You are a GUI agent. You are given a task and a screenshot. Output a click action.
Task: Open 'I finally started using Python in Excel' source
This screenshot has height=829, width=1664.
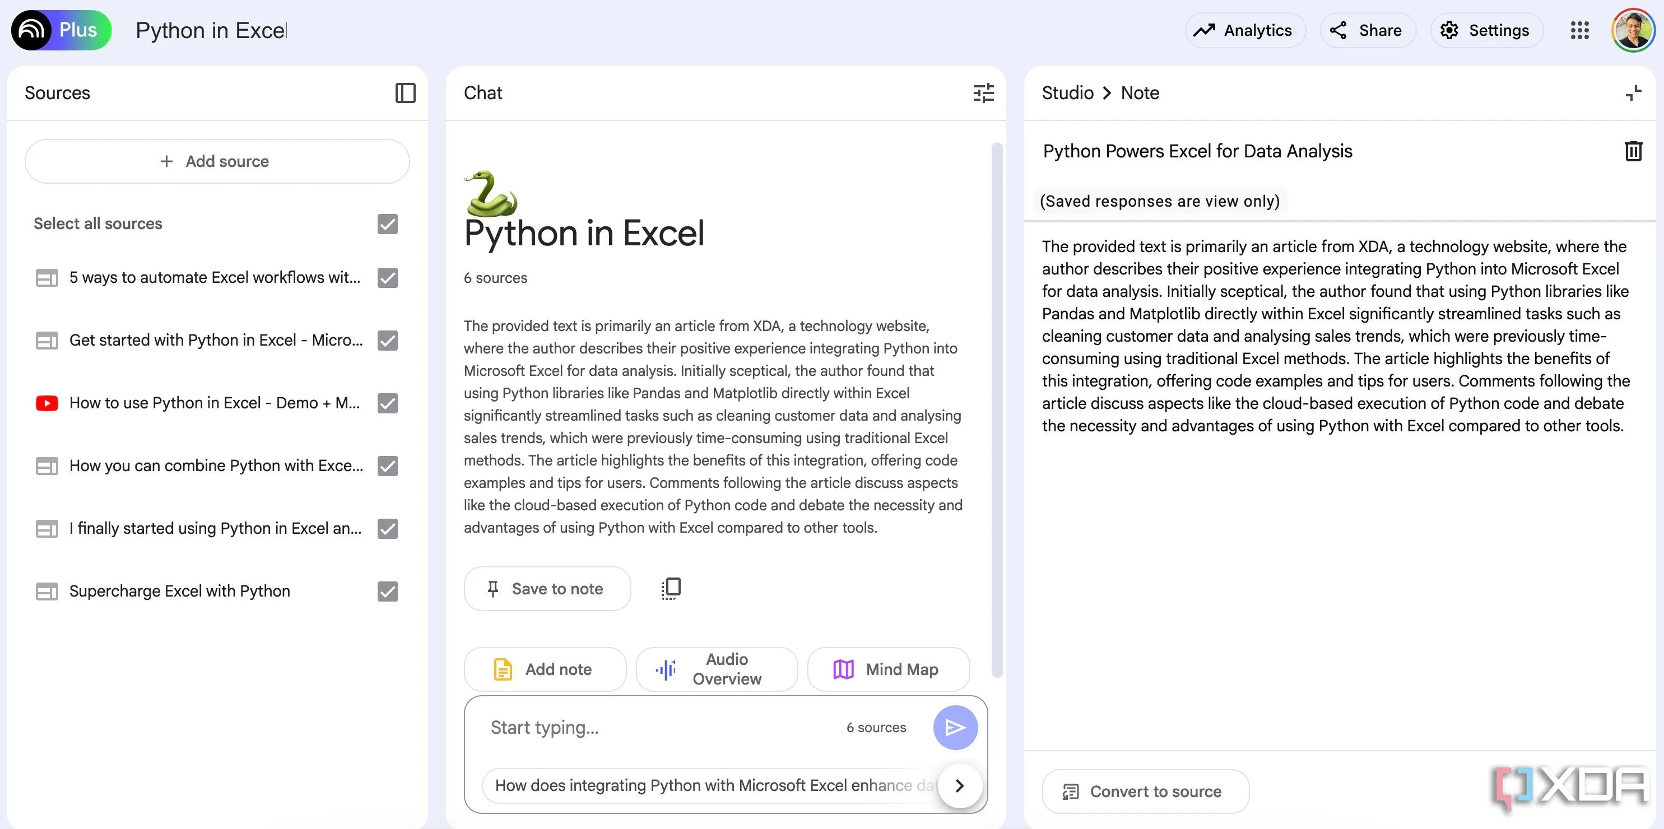click(215, 528)
